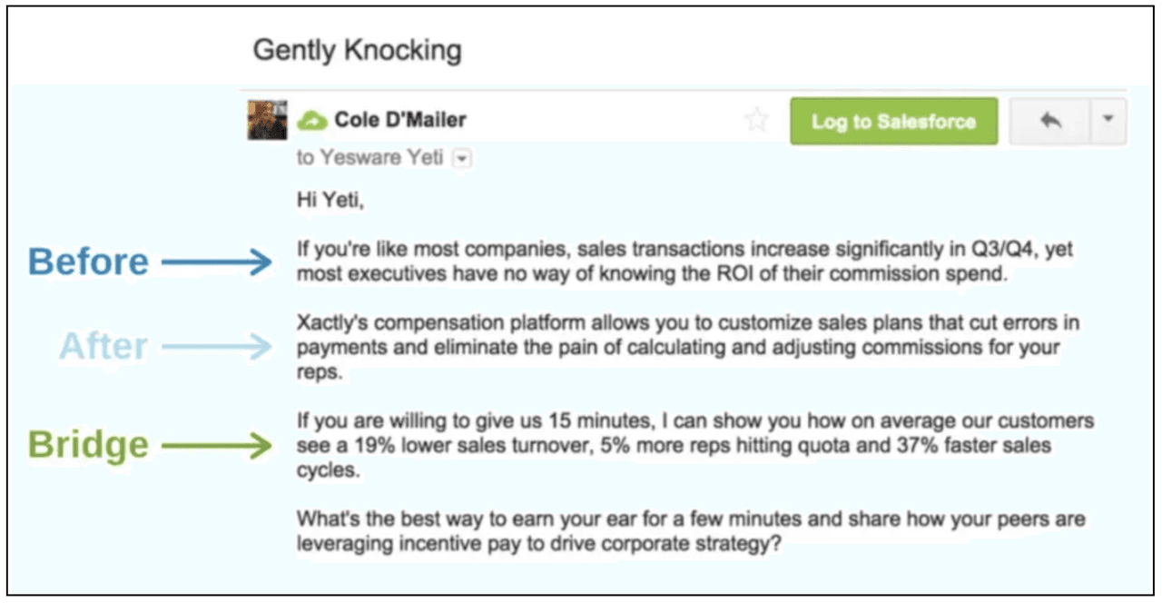Open the more options dropdown beside reply
Viewport: 1162px width, 603px height.
tap(1108, 121)
